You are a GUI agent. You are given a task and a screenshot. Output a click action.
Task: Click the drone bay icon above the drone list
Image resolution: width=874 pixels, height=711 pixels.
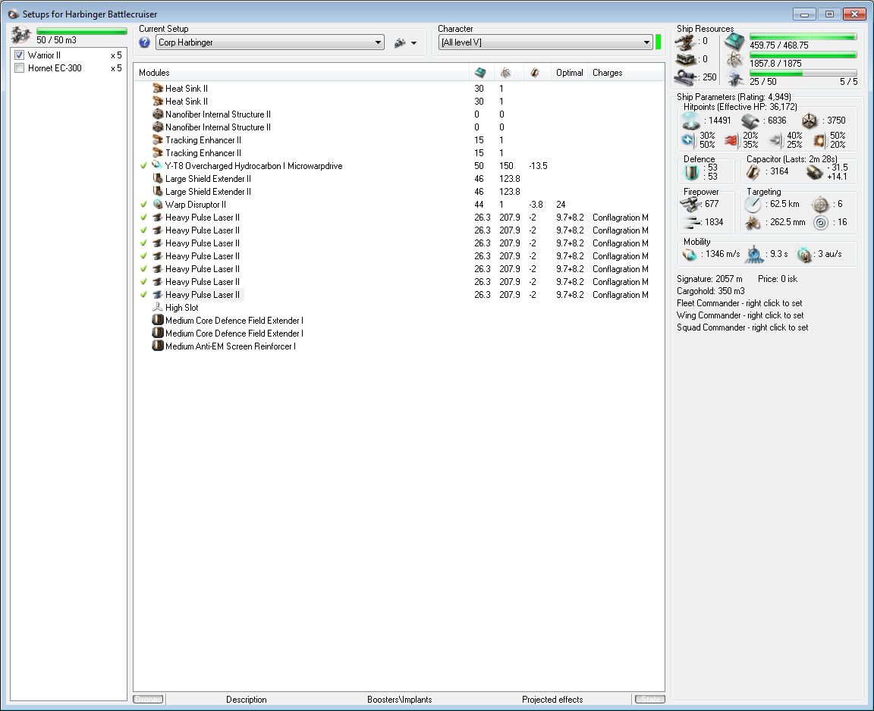21,35
